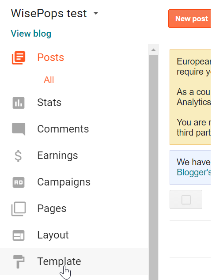212x280 pixels.
Task: Tick the select-all posts checkbox
Action: point(186,200)
